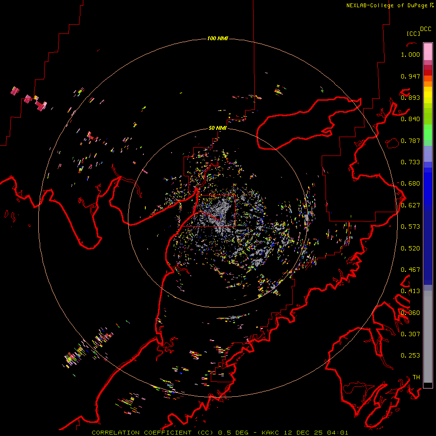Pick the light pink swatch at color bar top
The image size is (436, 436).
coord(428,51)
